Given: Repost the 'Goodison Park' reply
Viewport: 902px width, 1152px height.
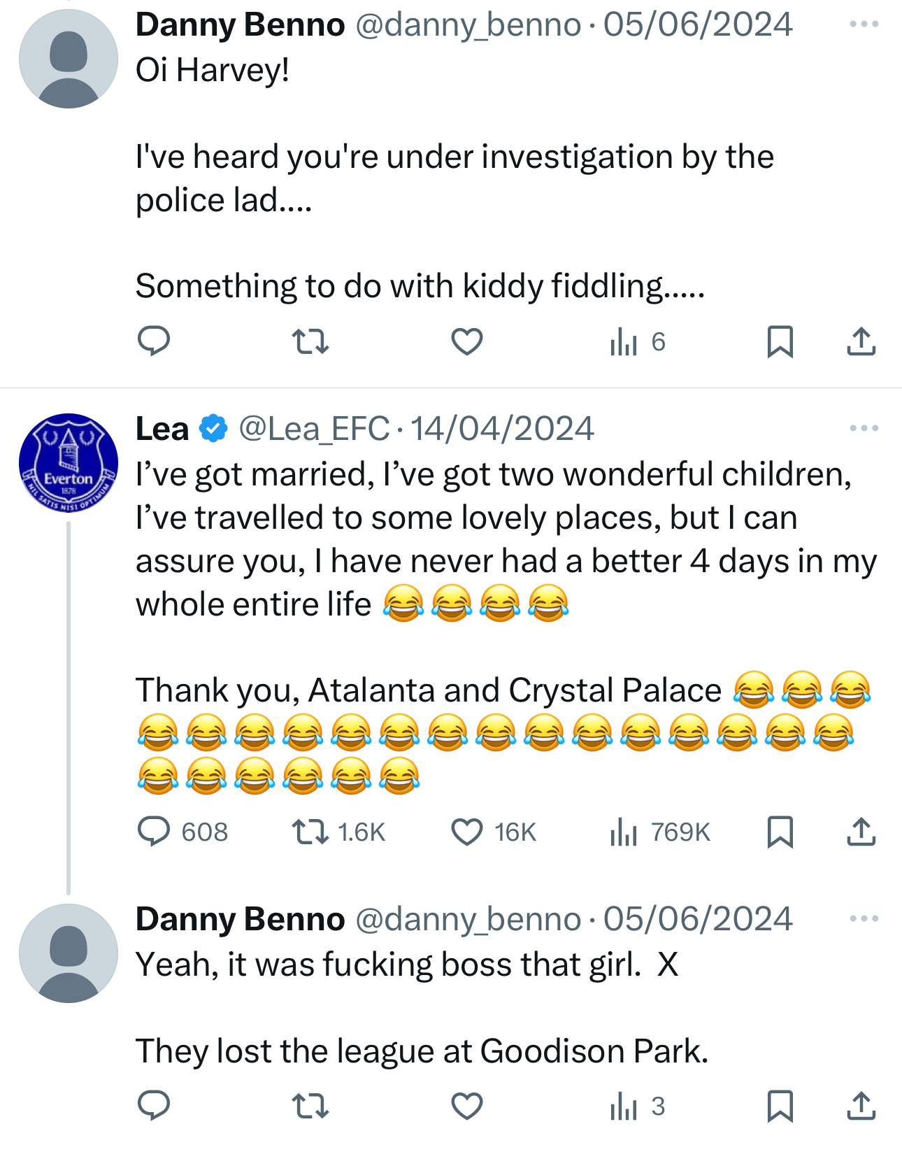Looking at the screenshot, I should click(310, 1107).
